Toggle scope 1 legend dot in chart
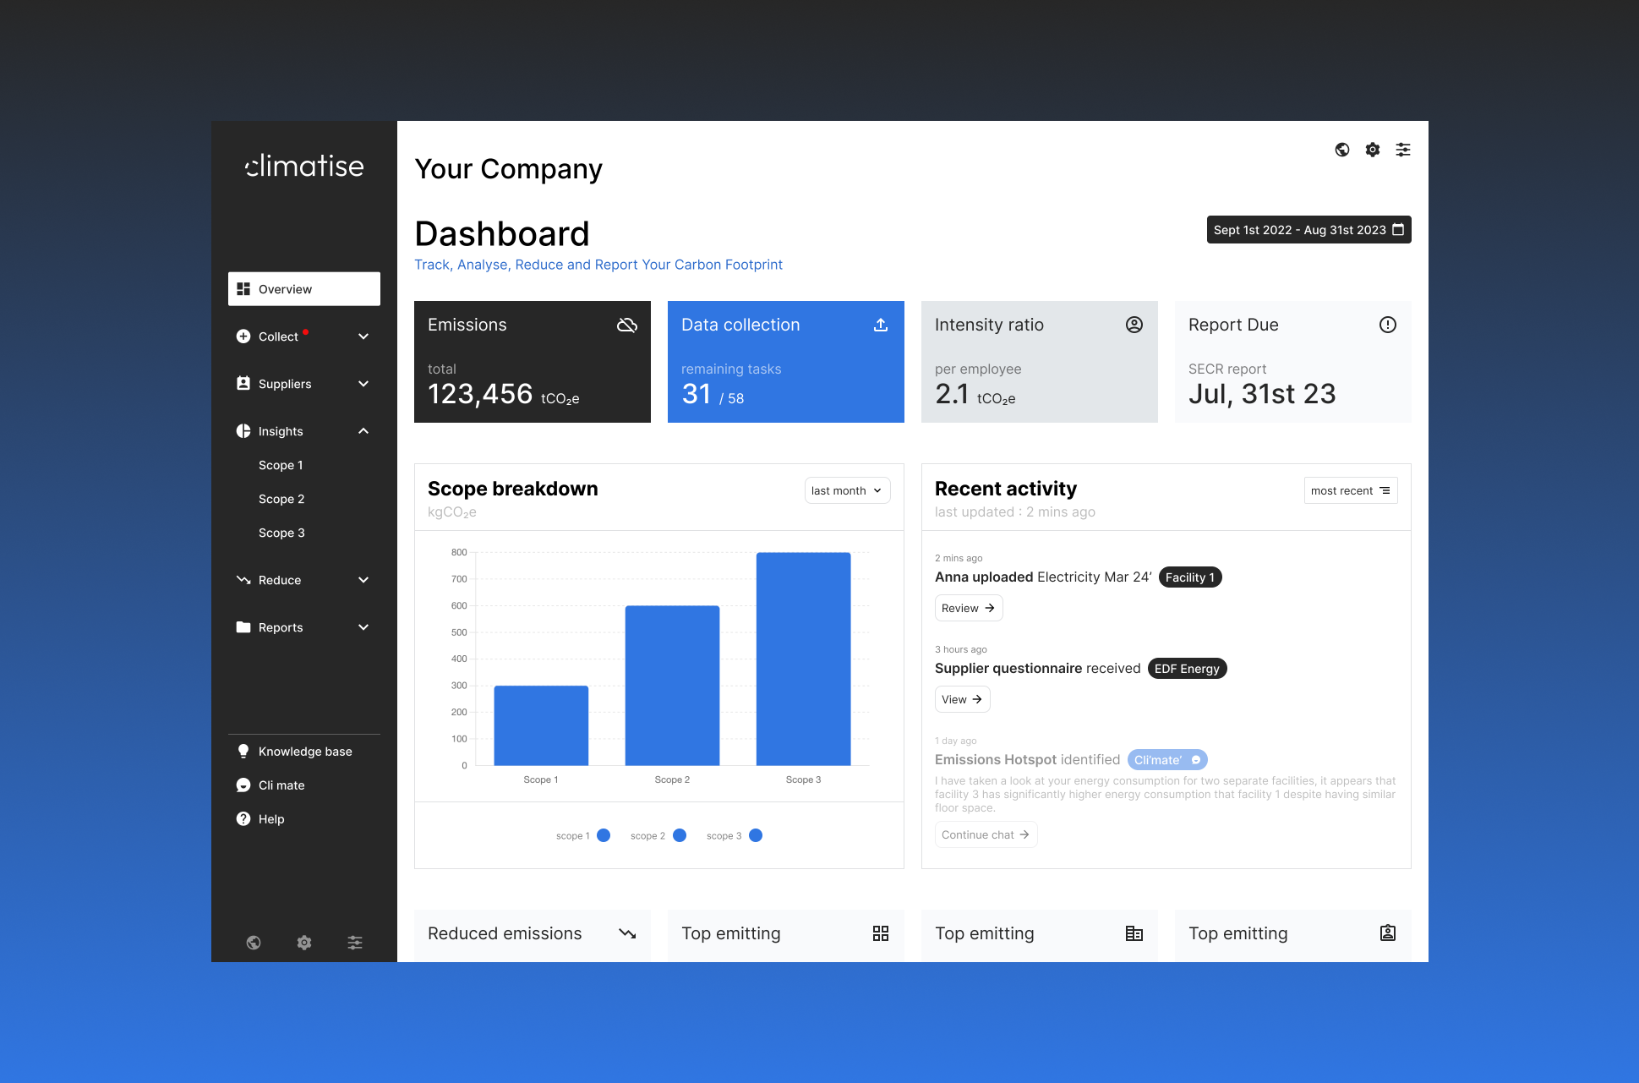 coord(604,835)
